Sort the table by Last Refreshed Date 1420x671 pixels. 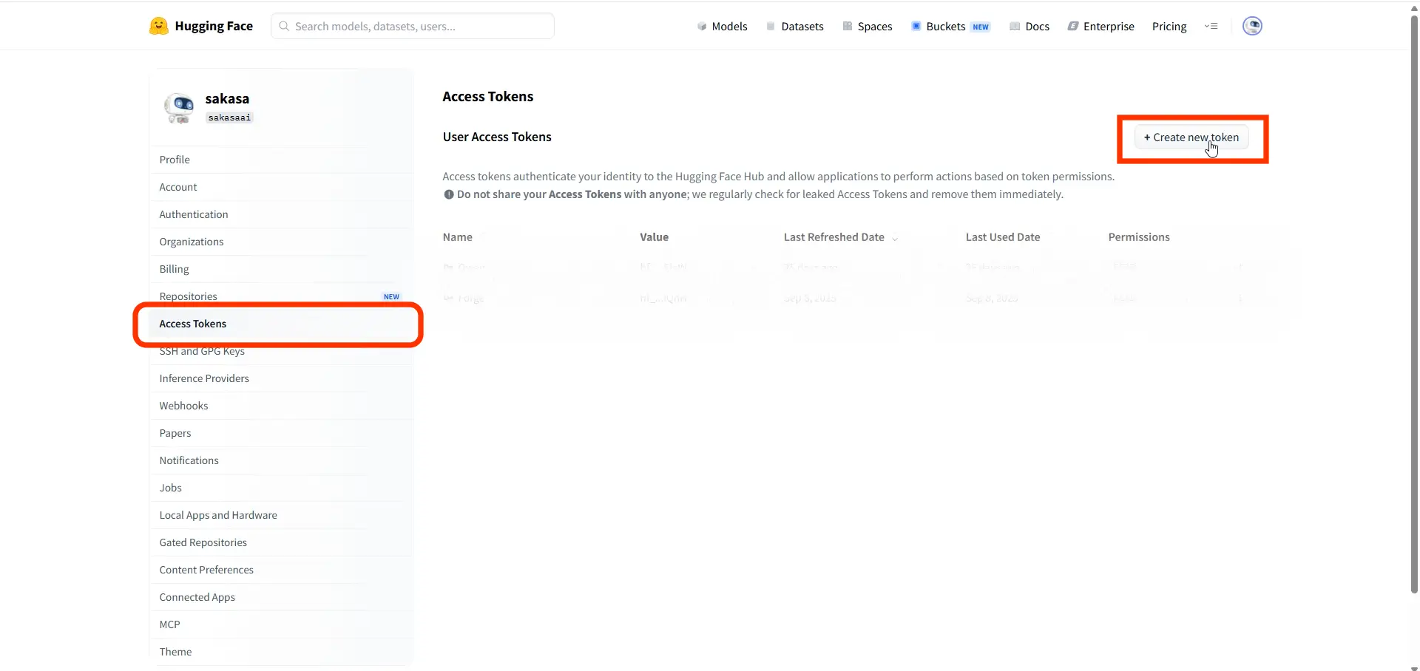tap(841, 237)
